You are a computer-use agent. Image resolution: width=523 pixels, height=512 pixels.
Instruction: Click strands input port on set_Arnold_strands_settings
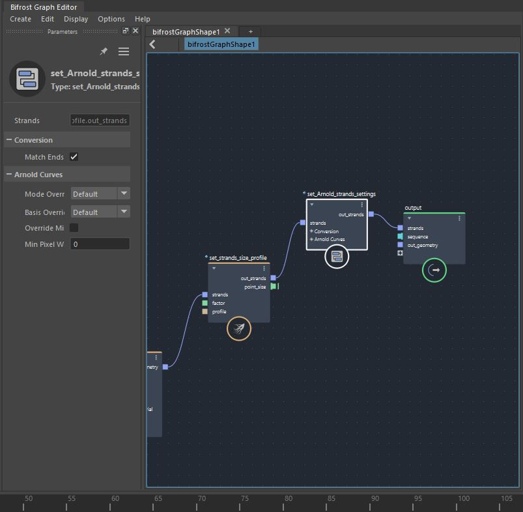click(302, 223)
